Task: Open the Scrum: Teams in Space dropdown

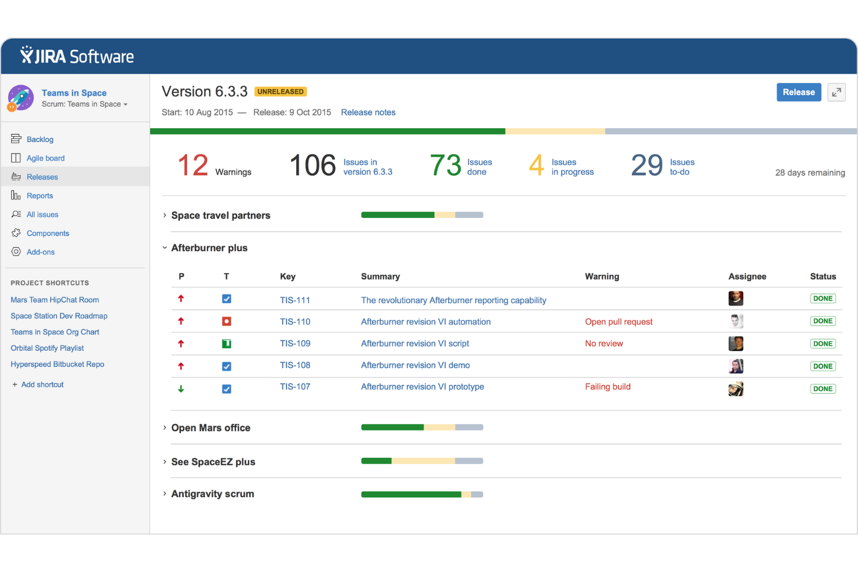Action: 85,104
